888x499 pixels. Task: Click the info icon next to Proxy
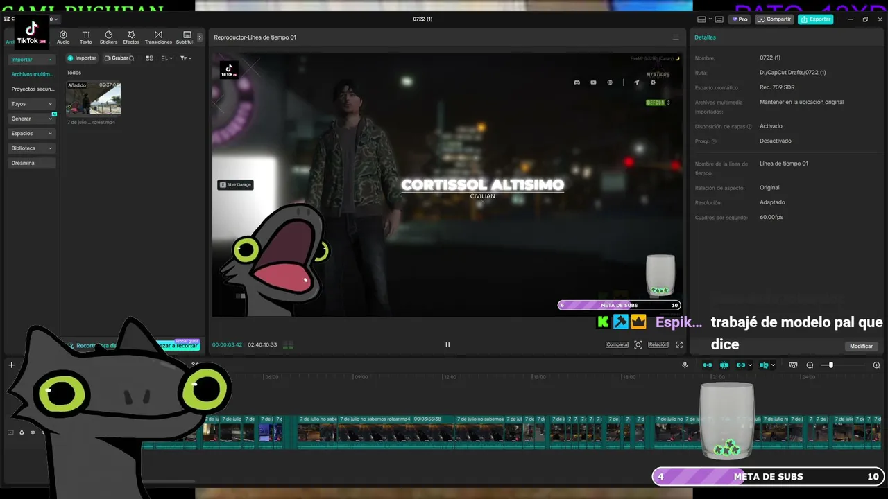[x=714, y=141]
